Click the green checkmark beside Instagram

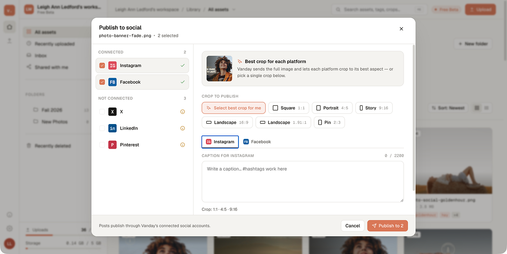click(183, 66)
